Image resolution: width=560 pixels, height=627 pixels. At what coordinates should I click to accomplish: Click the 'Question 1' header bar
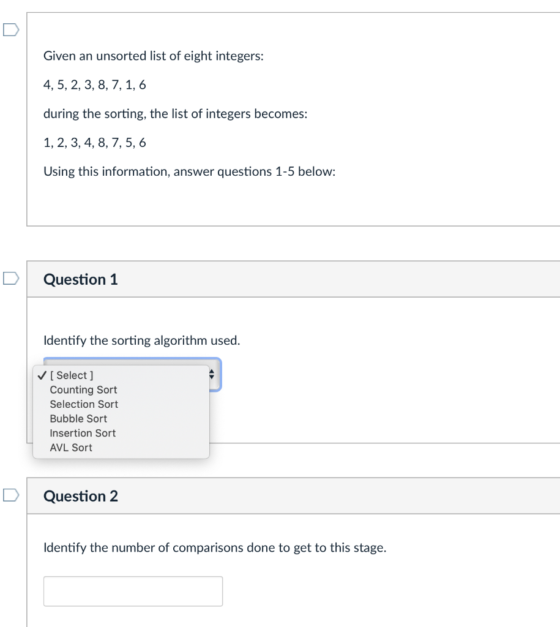pos(80,279)
